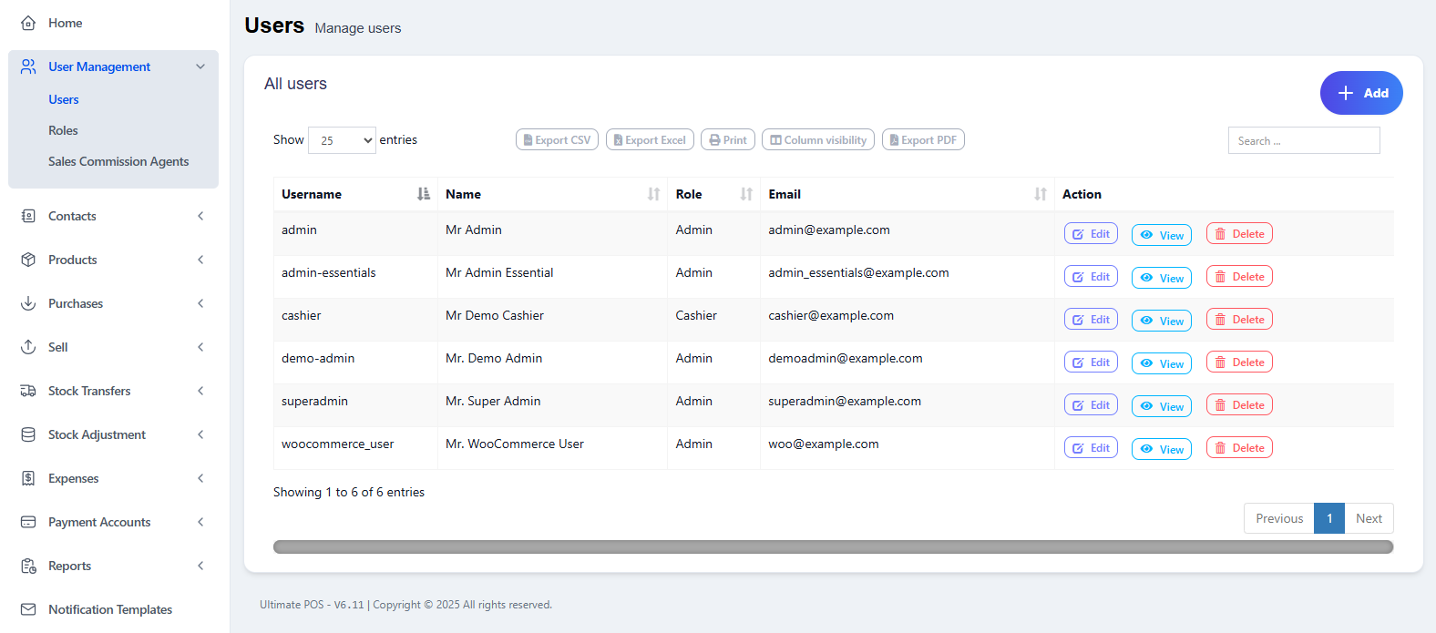
Task: Edit the cashier user
Action: tap(1091, 319)
